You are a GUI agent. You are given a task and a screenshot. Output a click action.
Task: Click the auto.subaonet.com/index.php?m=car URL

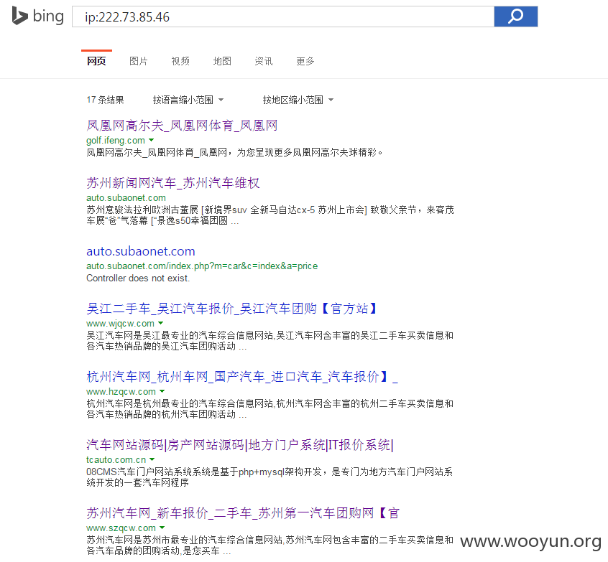tap(202, 266)
